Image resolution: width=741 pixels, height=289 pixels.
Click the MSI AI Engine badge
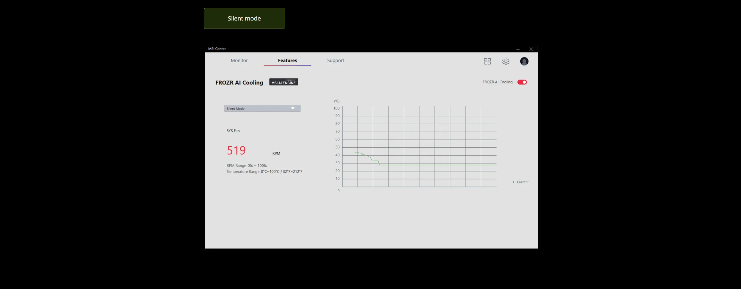click(x=283, y=82)
